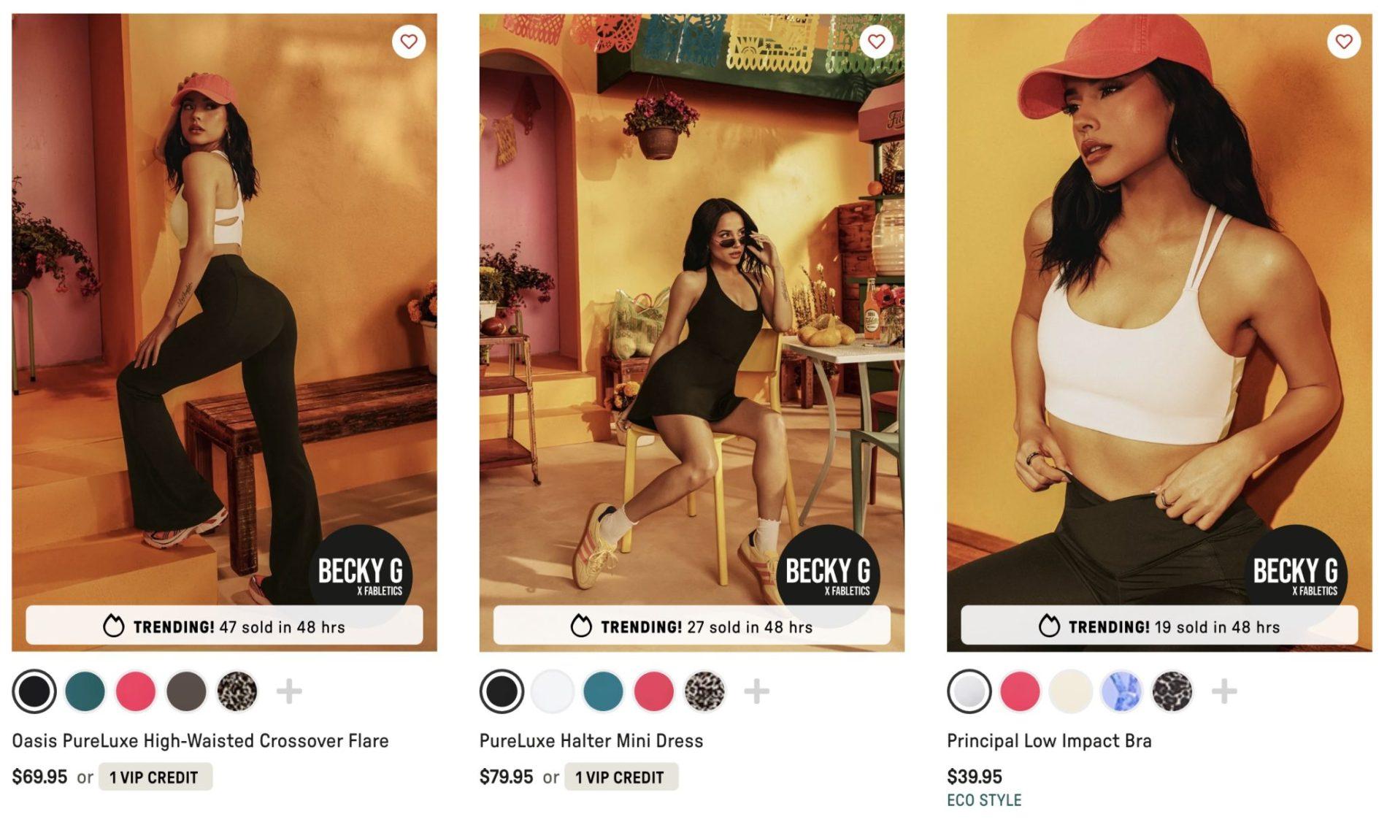Show more colors for Low Impact Bra
The width and height of the screenshot is (1387, 825).
tap(1224, 691)
